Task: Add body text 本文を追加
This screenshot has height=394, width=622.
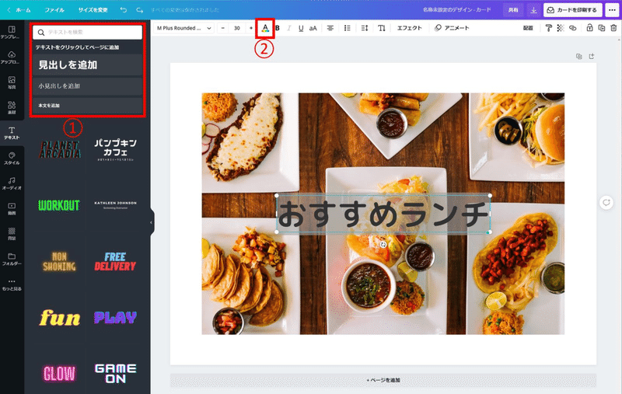Action: point(87,105)
